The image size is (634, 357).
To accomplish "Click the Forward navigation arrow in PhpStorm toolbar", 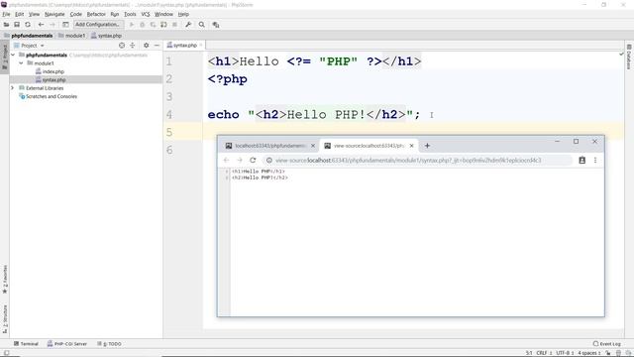I will click(53, 25).
